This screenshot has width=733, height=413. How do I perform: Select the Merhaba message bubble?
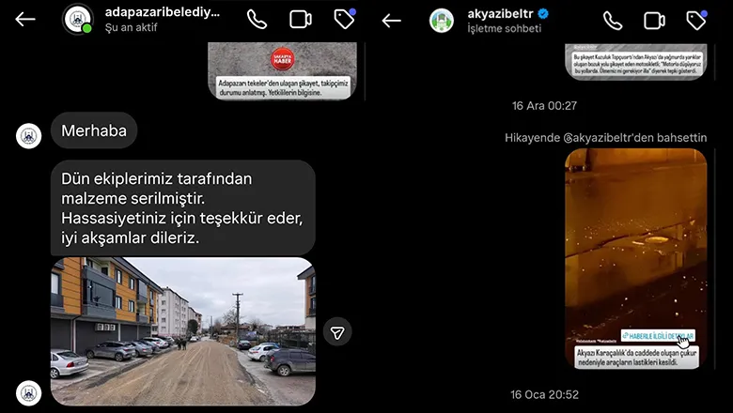click(x=94, y=130)
